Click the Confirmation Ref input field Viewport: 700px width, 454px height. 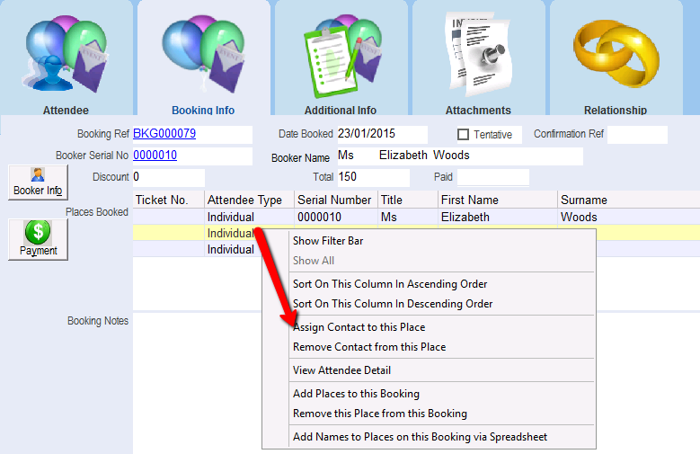click(637, 135)
